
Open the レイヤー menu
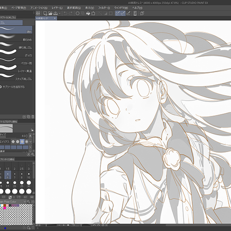57,8
